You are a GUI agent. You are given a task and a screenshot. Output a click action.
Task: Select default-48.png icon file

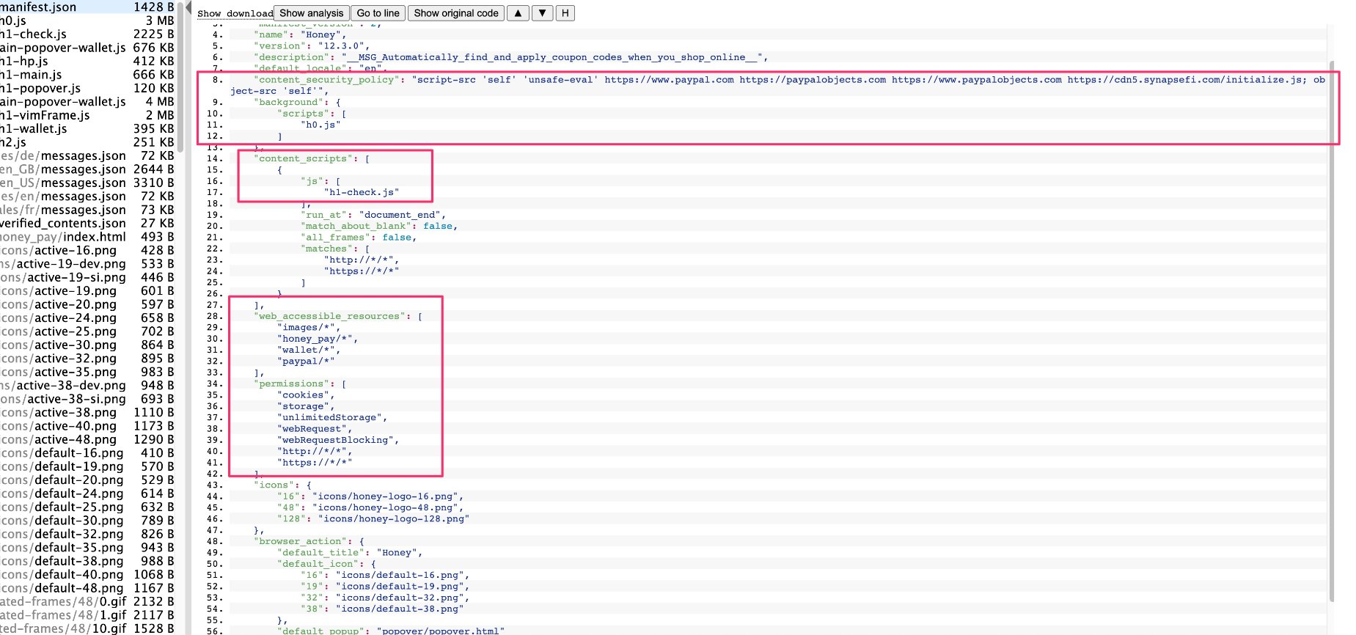pyautogui.click(x=87, y=588)
